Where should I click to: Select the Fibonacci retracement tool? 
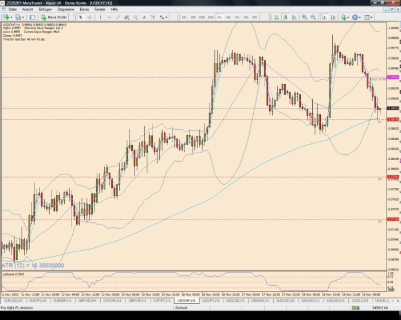(x=136, y=17)
